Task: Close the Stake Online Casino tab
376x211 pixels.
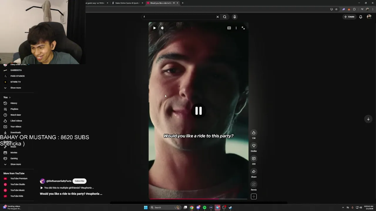Action: (x=142, y=3)
